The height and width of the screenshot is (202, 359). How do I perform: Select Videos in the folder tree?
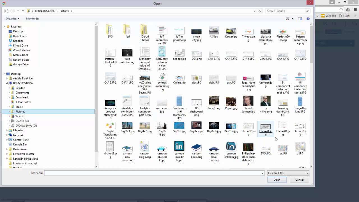click(x=19, y=116)
